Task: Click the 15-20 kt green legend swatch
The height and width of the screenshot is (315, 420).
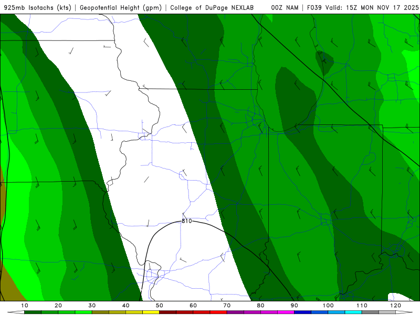Action: 49,312
